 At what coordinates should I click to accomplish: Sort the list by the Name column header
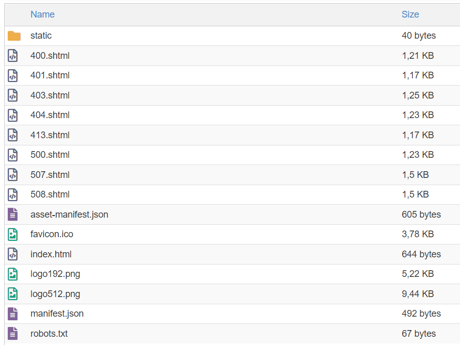click(x=42, y=14)
